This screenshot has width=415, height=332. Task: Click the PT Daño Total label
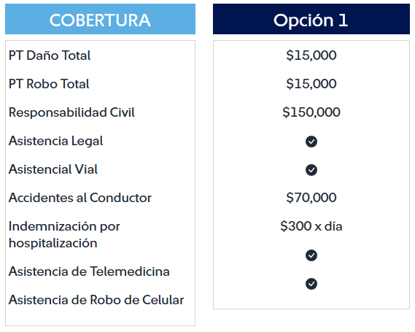[50, 55]
